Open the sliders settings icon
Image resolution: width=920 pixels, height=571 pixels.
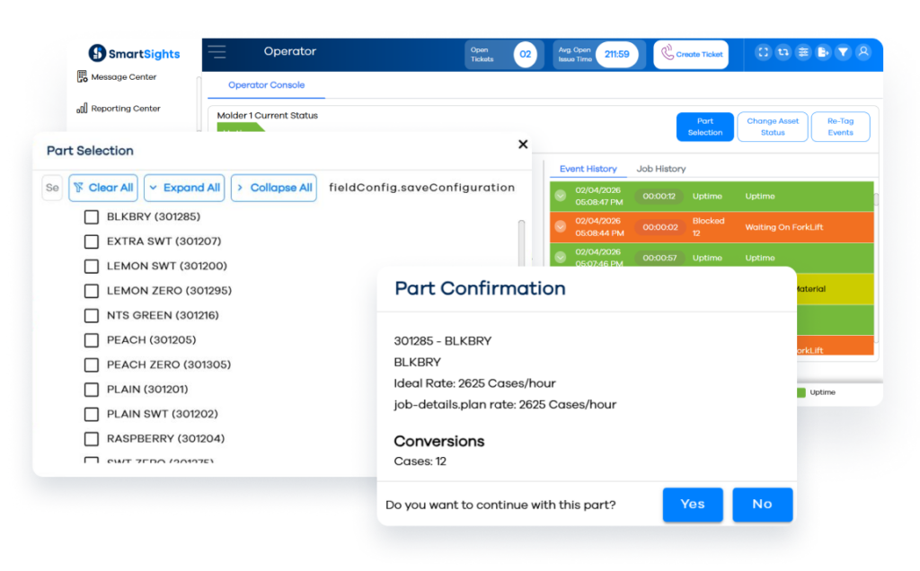tap(803, 53)
